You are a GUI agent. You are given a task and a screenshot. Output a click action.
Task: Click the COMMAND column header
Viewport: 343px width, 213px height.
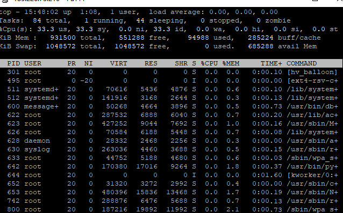point(302,63)
